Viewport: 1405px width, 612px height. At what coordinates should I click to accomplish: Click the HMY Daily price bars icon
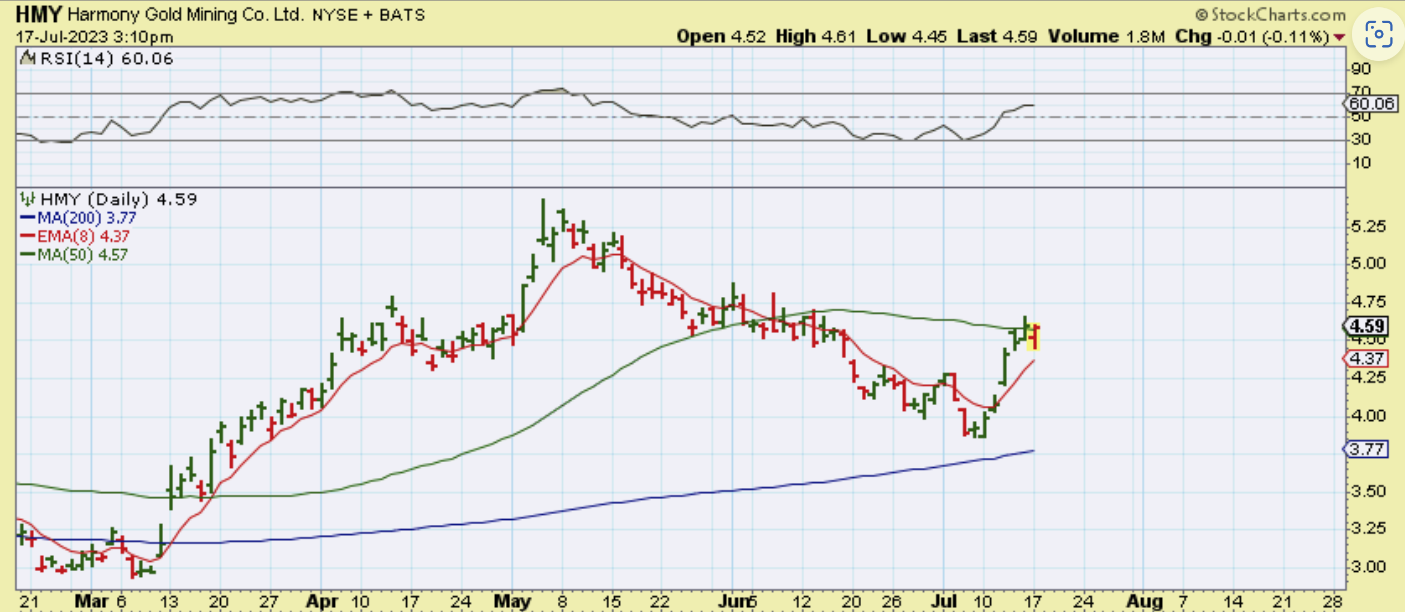coord(27,198)
